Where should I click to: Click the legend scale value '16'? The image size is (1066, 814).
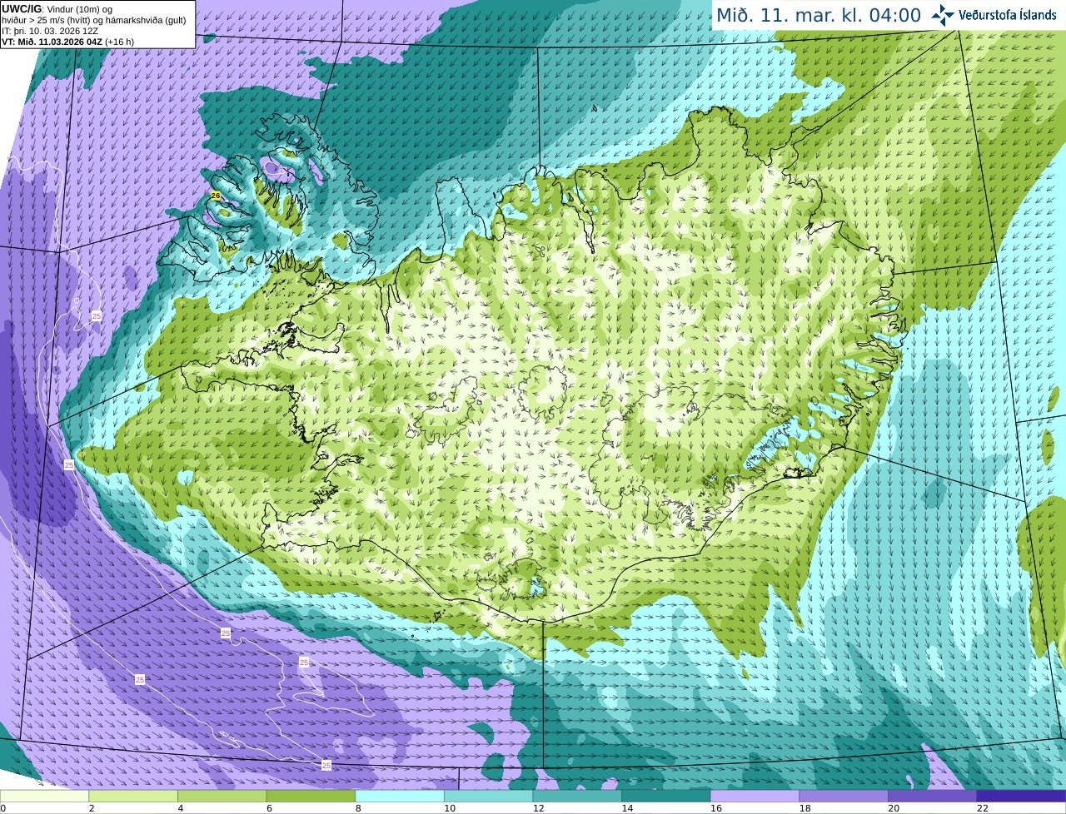pos(716,808)
